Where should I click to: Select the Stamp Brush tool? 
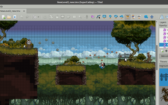coord(45,17)
